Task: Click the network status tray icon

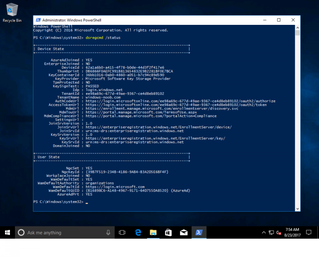Action: (271, 233)
